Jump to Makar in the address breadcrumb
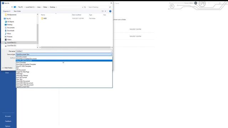228x128 pixels. [x=45, y=7]
